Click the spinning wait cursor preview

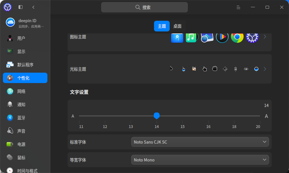[194, 69]
